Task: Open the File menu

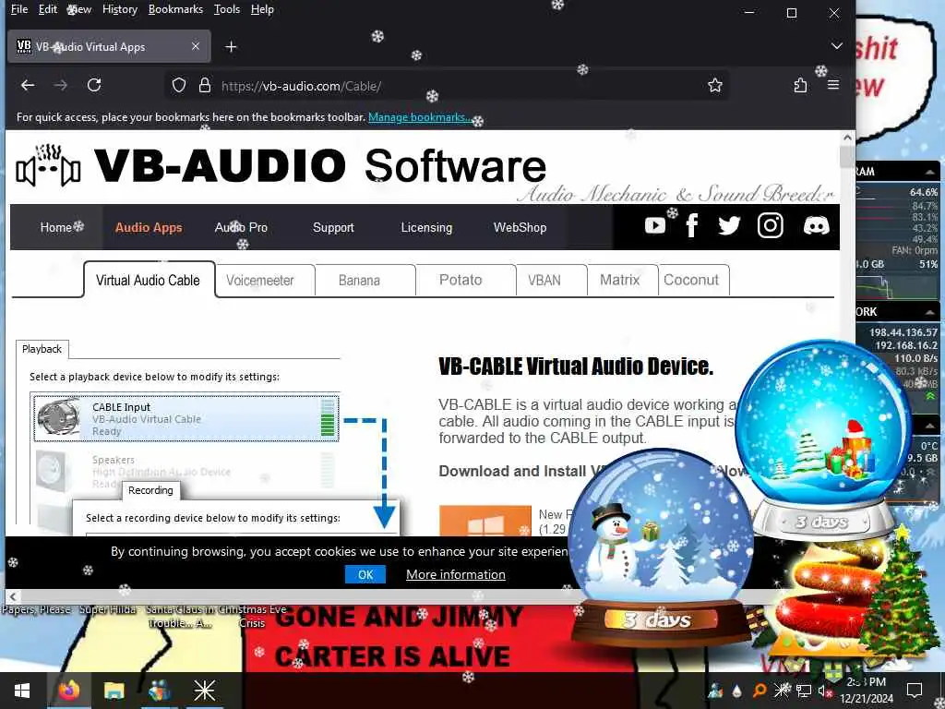Action: click(x=19, y=9)
